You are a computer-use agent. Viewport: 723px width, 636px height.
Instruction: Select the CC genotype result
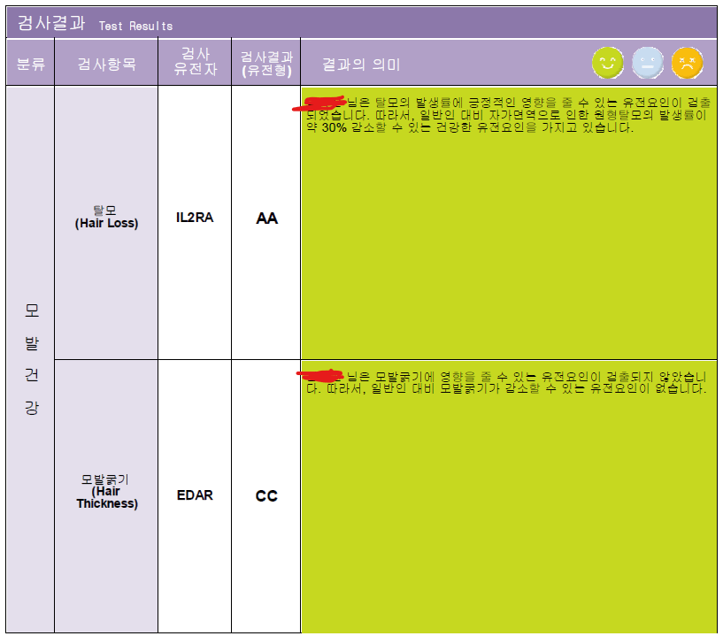tap(266, 496)
